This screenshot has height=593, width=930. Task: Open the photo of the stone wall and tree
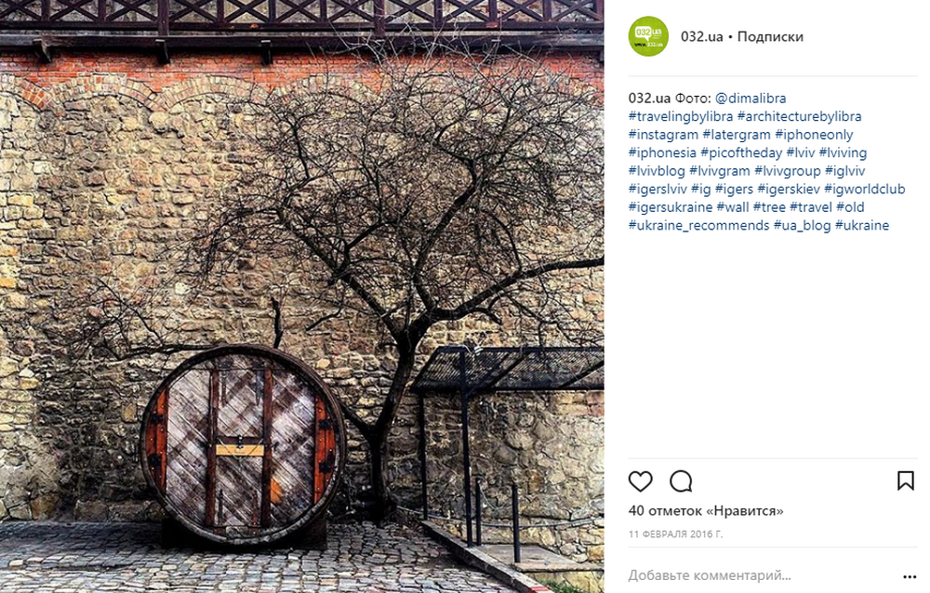(302, 296)
